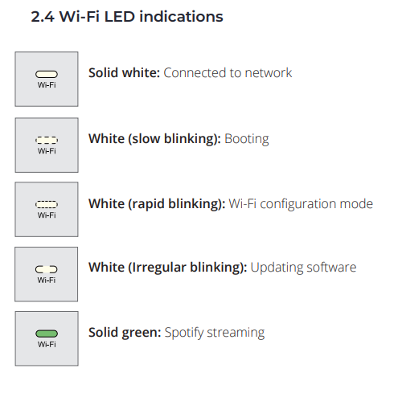The image size is (394, 393).
Task: Click the 'Wi-Fi configuration mode' text
Action: (301, 204)
